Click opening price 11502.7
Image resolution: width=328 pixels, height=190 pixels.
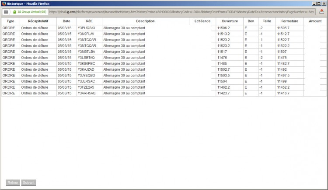(223, 69)
